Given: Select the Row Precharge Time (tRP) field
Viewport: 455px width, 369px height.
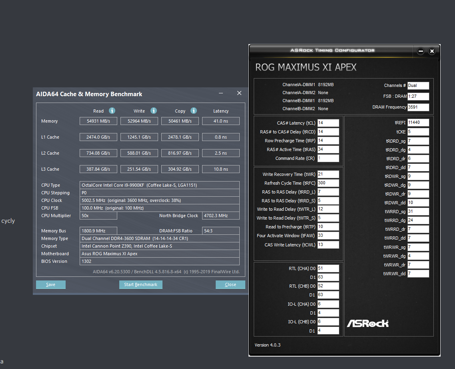Looking at the screenshot, I should click(328, 141).
